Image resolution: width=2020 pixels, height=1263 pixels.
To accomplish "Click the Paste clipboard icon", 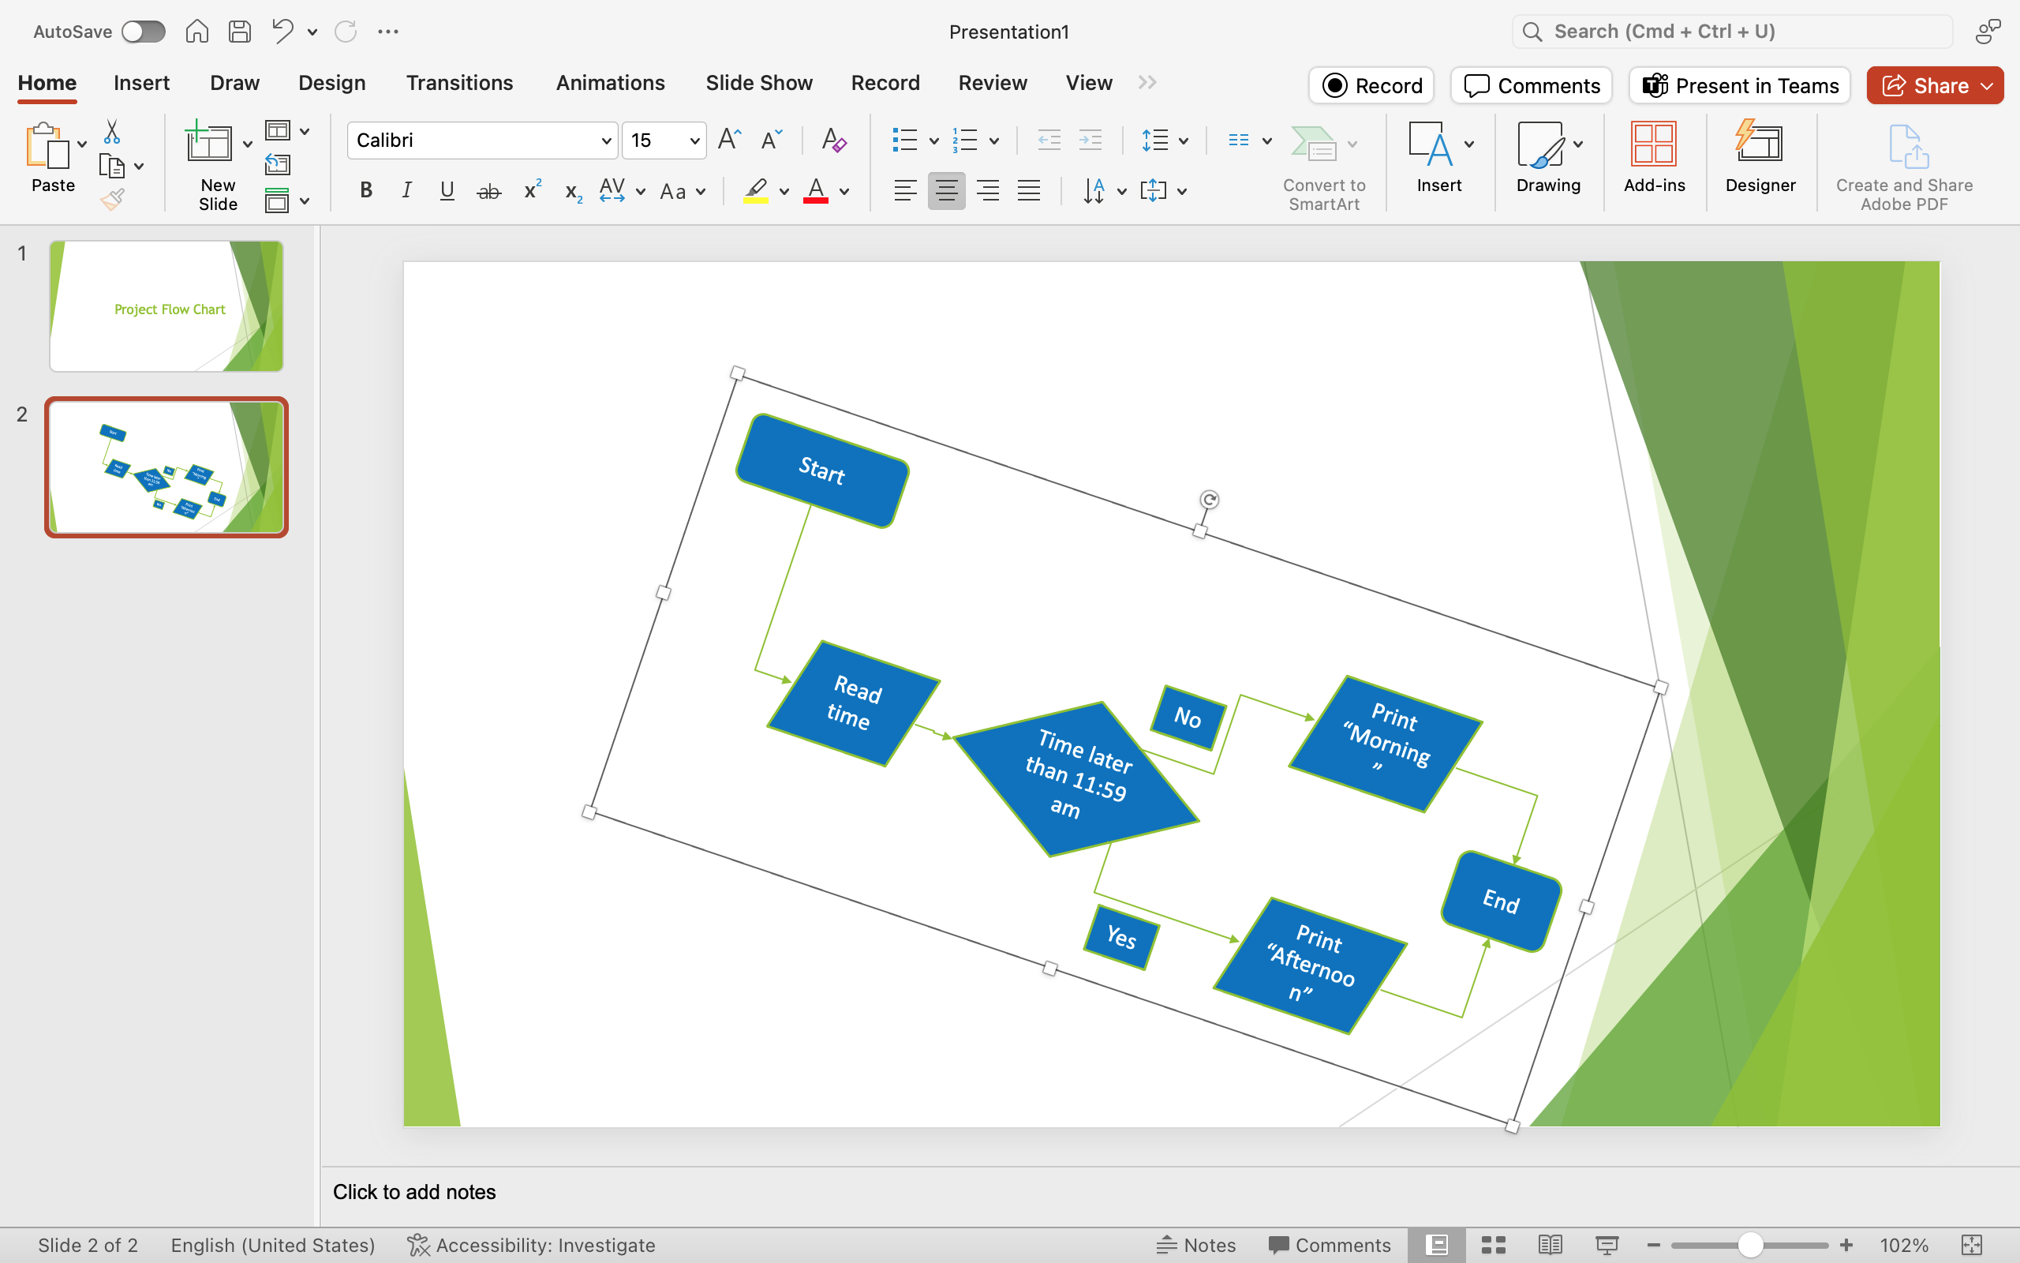I will 47,146.
